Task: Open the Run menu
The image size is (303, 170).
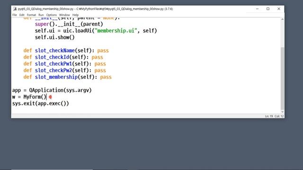Action: coord(41,15)
